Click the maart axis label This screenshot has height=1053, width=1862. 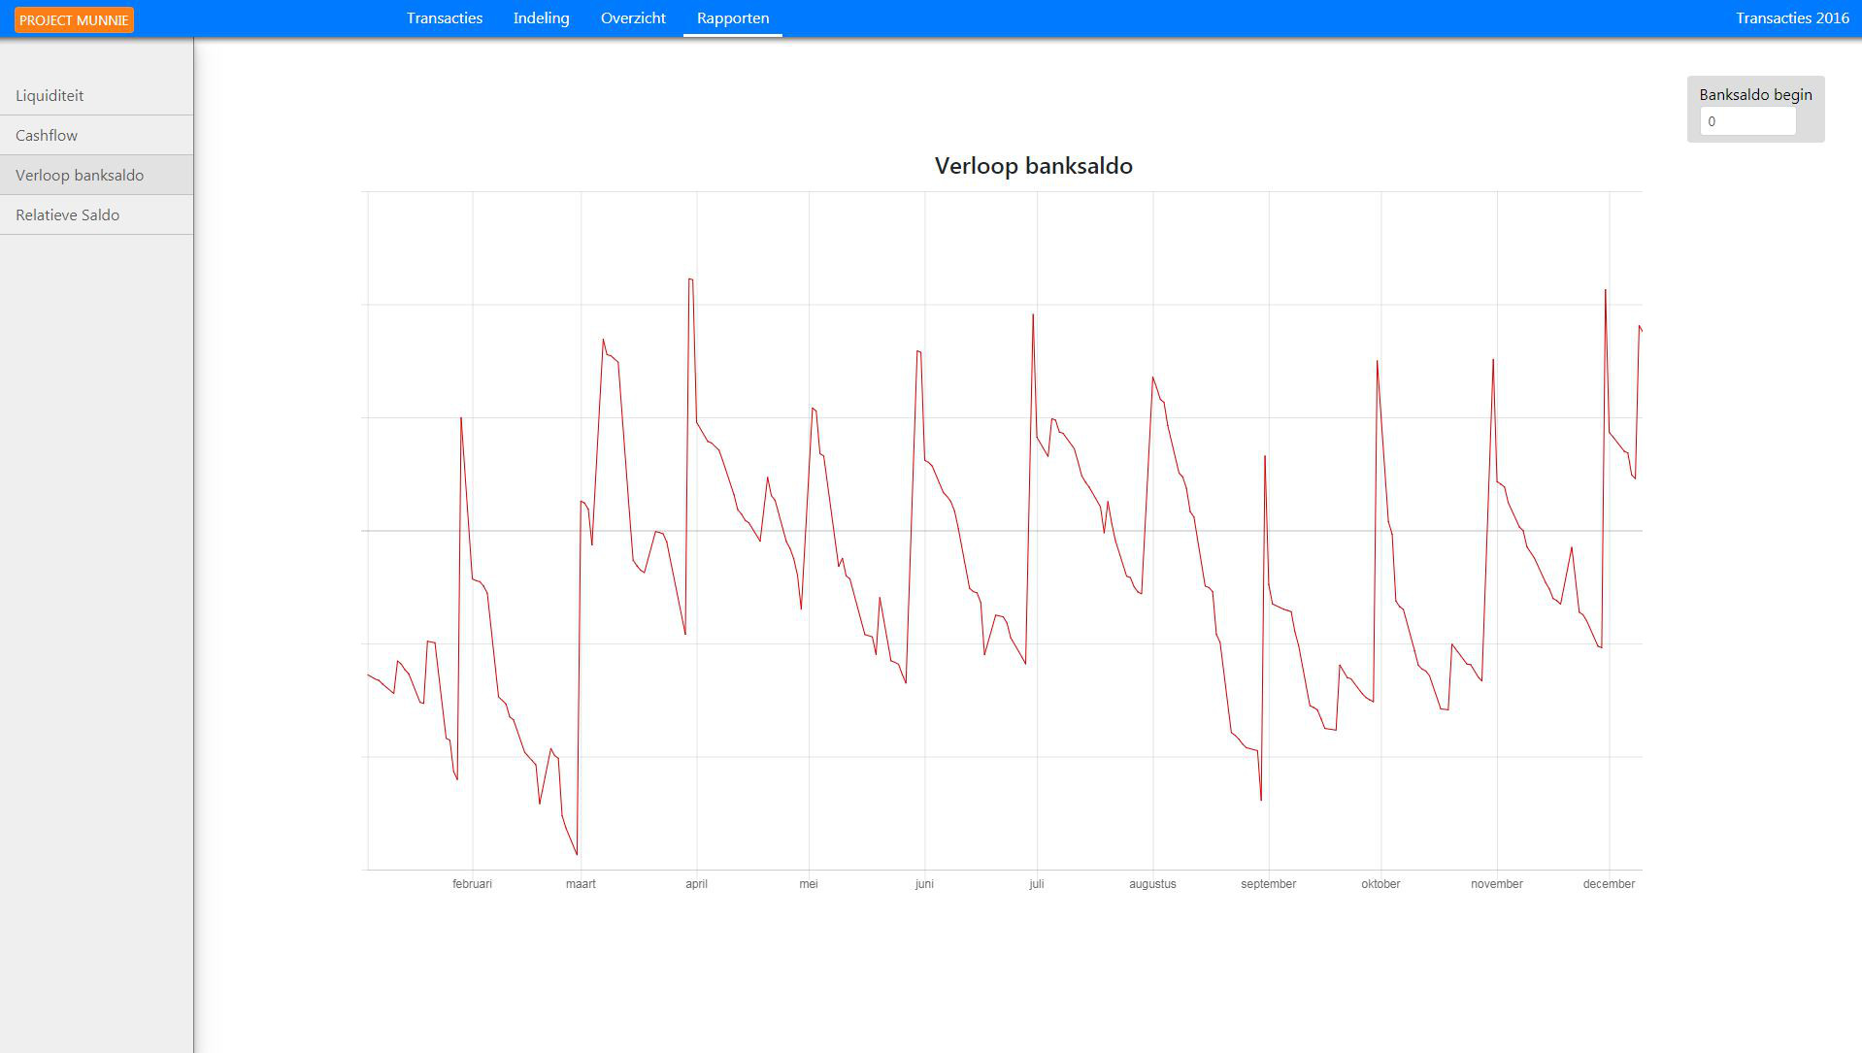(581, 884)
